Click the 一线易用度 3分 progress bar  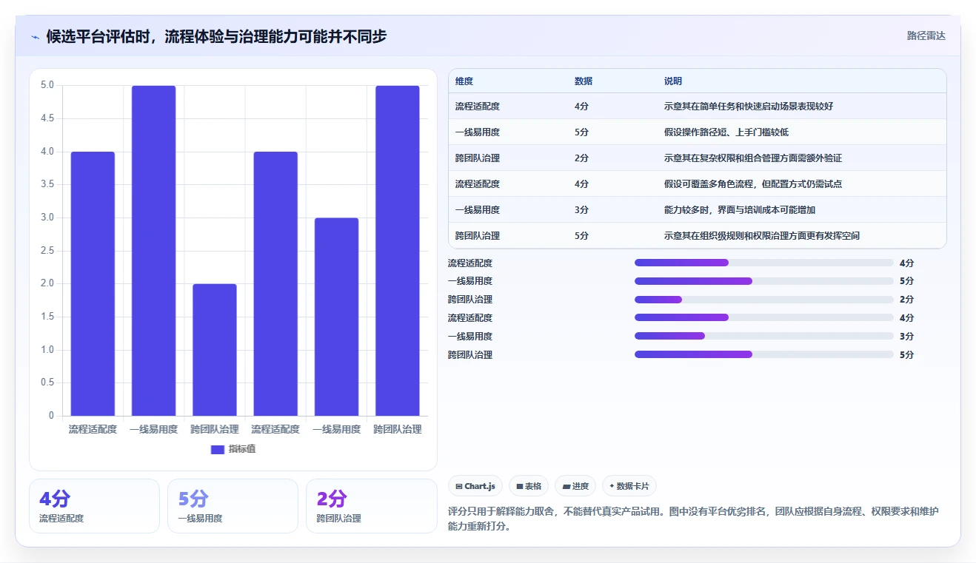point(764,336)
